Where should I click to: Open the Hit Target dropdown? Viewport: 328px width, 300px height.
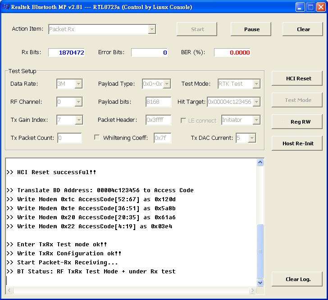(x=256, y=102)
